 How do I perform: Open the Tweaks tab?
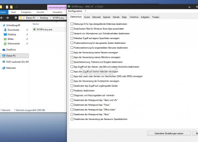pyautogui.click(x=156, y=17)
